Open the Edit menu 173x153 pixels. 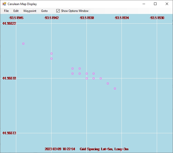[16, 11]
